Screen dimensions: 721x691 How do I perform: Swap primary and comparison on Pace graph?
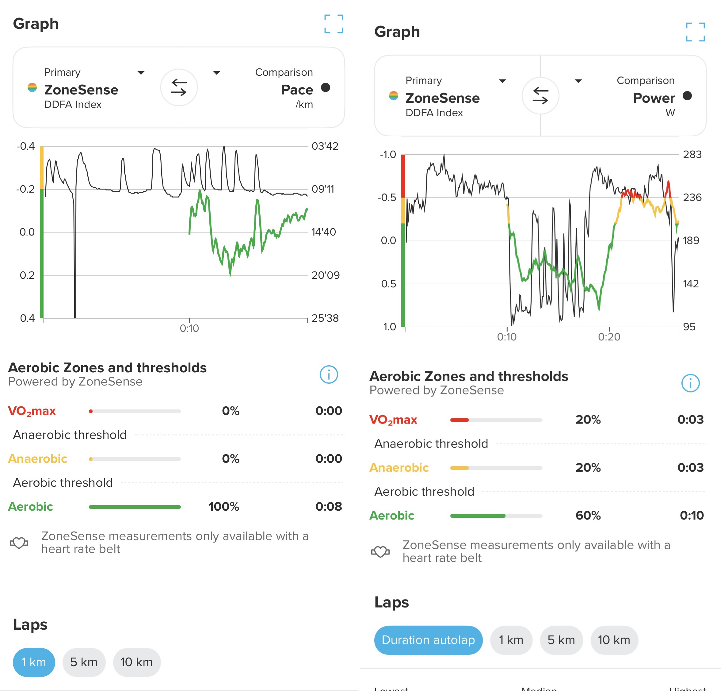[x=179, y=88]
